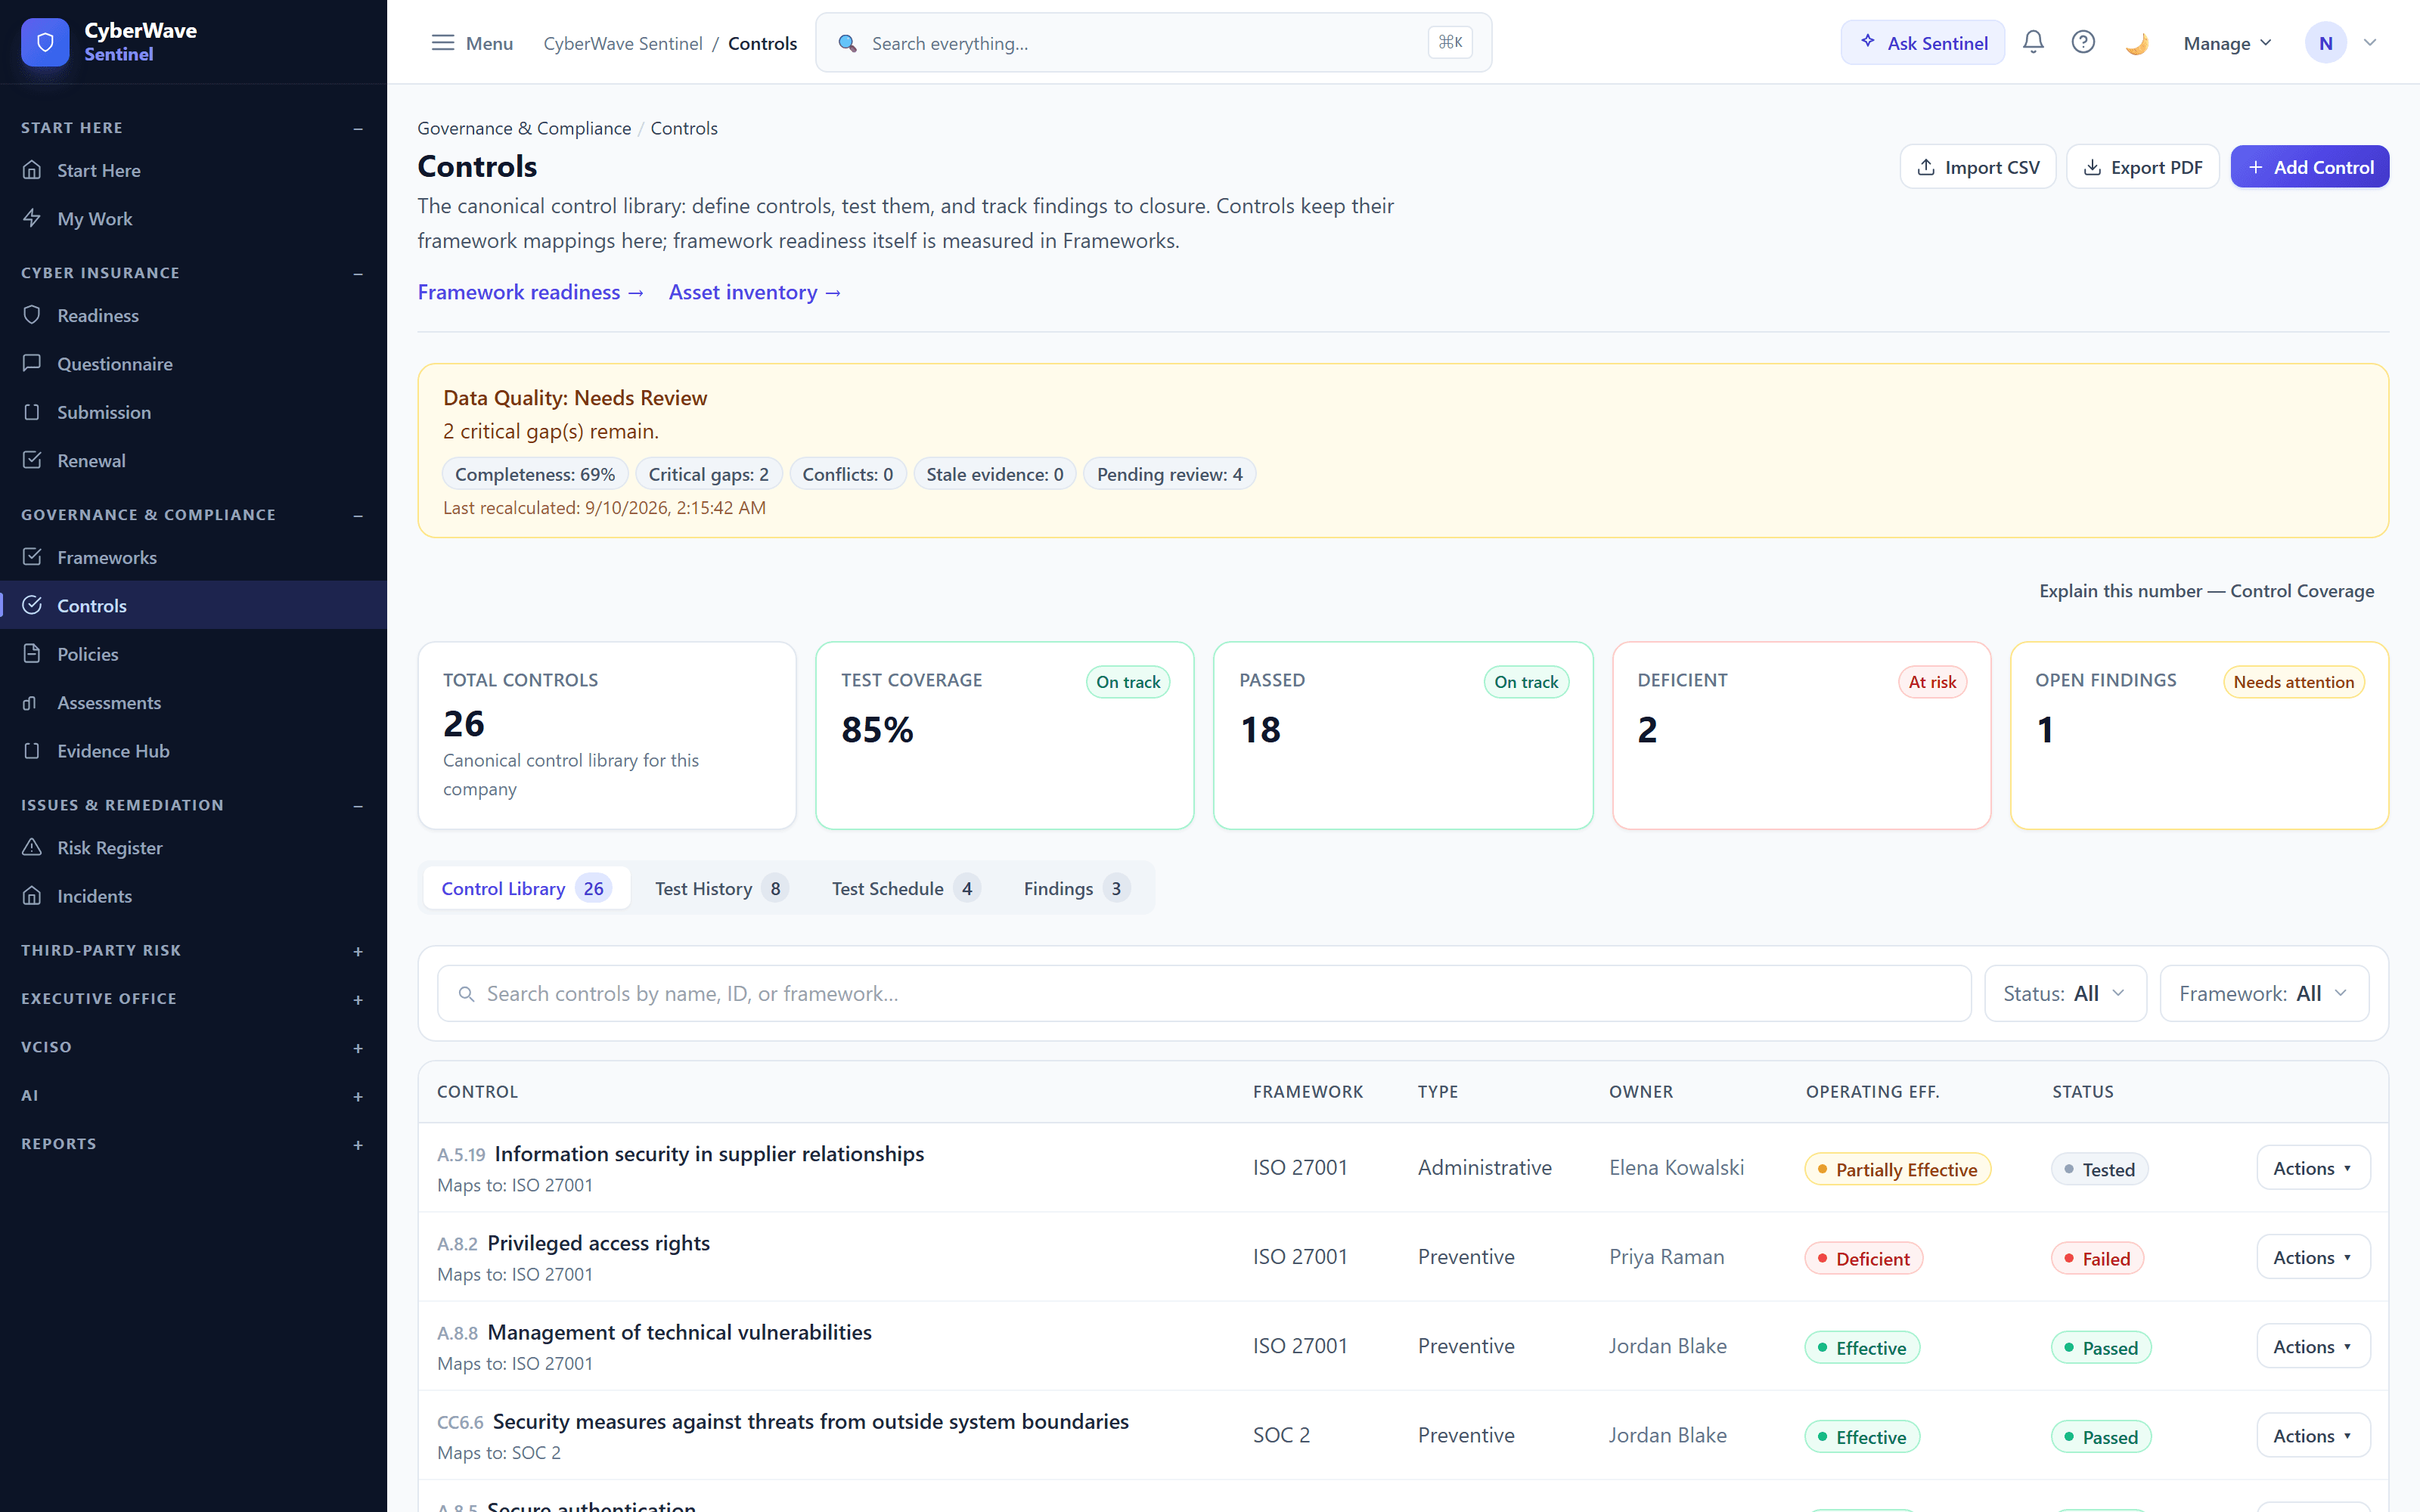Click the Evidence Hub icon

[x=32, y=751]
